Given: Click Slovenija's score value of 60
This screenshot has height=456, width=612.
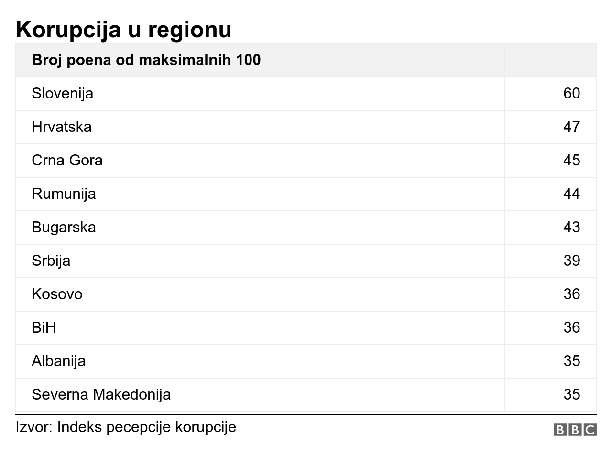Looking at the screenshot, I should [571, 93].
